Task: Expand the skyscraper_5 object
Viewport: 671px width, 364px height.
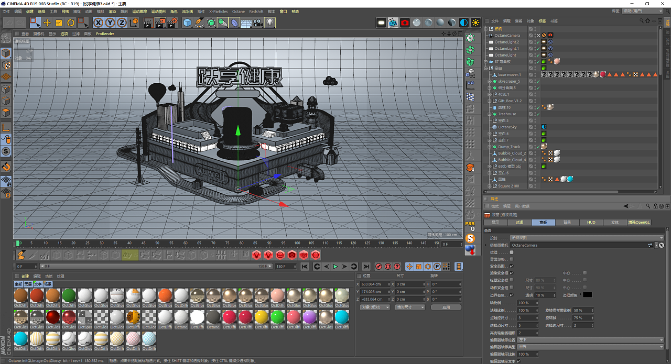Action: tap(490, 81)
